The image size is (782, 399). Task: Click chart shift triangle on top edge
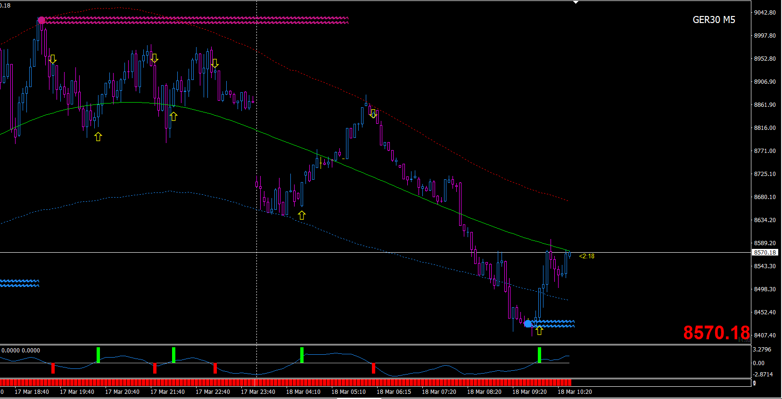576,2
